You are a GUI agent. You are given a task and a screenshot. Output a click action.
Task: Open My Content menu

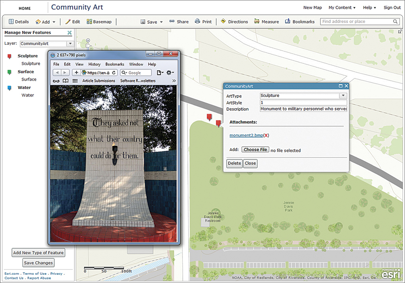tap(342, 8)
